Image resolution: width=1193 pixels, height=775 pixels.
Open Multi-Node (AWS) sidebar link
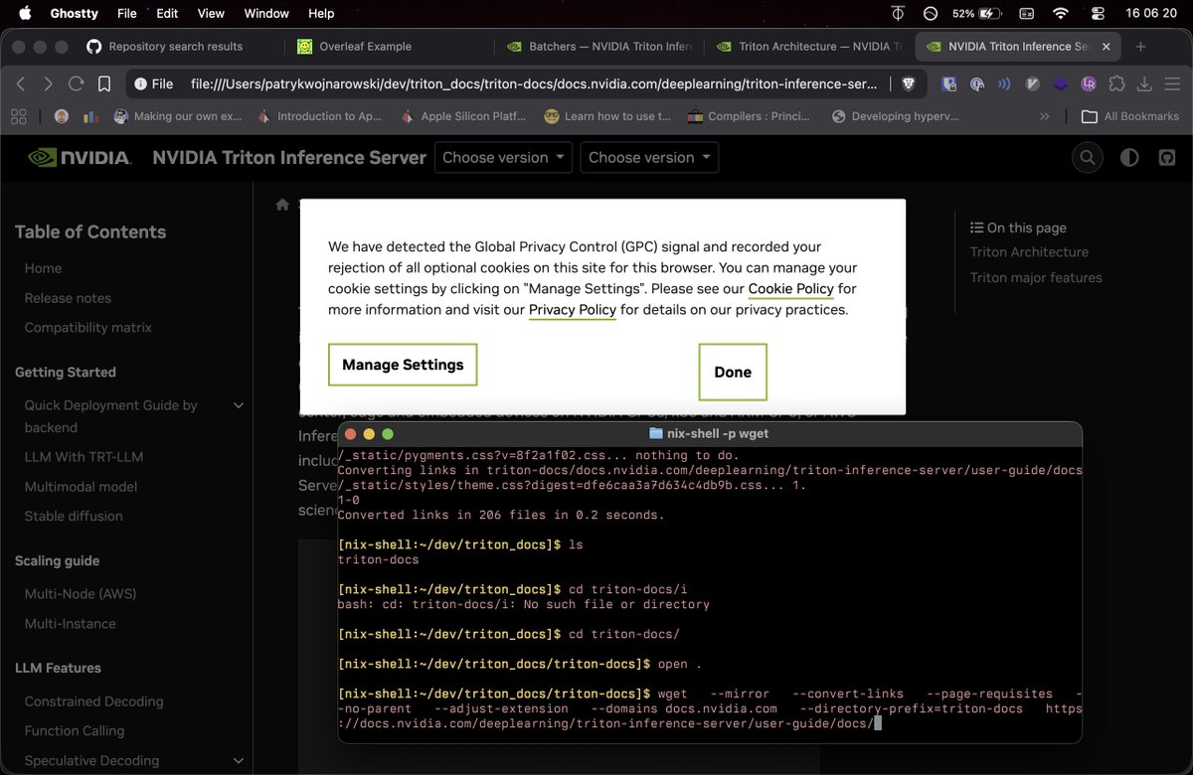coord(81,594)
